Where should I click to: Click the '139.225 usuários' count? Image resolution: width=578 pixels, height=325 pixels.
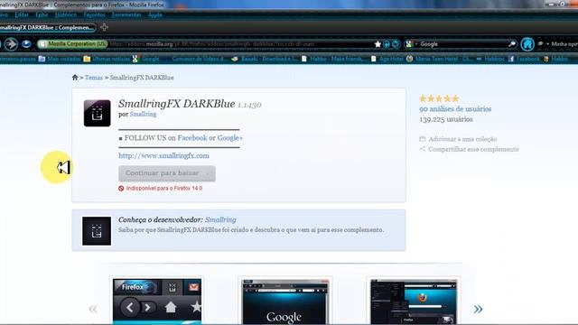point(445,119)
